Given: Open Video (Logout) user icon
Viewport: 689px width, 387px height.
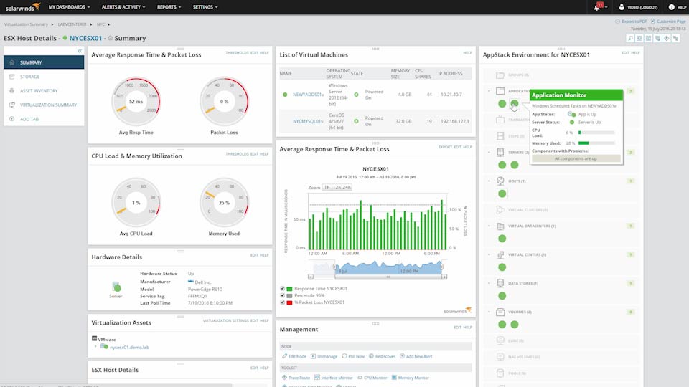Looking at the screenshot, I should pos(622,7).
